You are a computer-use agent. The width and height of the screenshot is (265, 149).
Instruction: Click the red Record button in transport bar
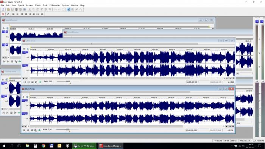[3, 14]
